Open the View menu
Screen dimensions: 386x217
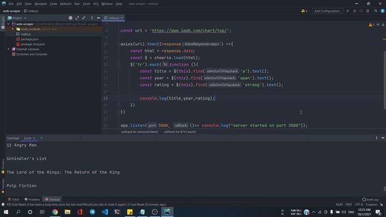coord(28,4)
